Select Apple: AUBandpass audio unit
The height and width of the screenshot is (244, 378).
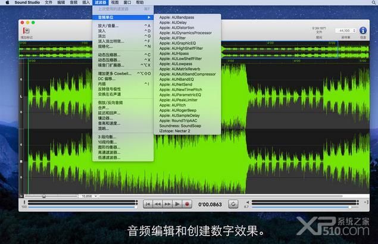pyautogui.click(x=188, y=17)
